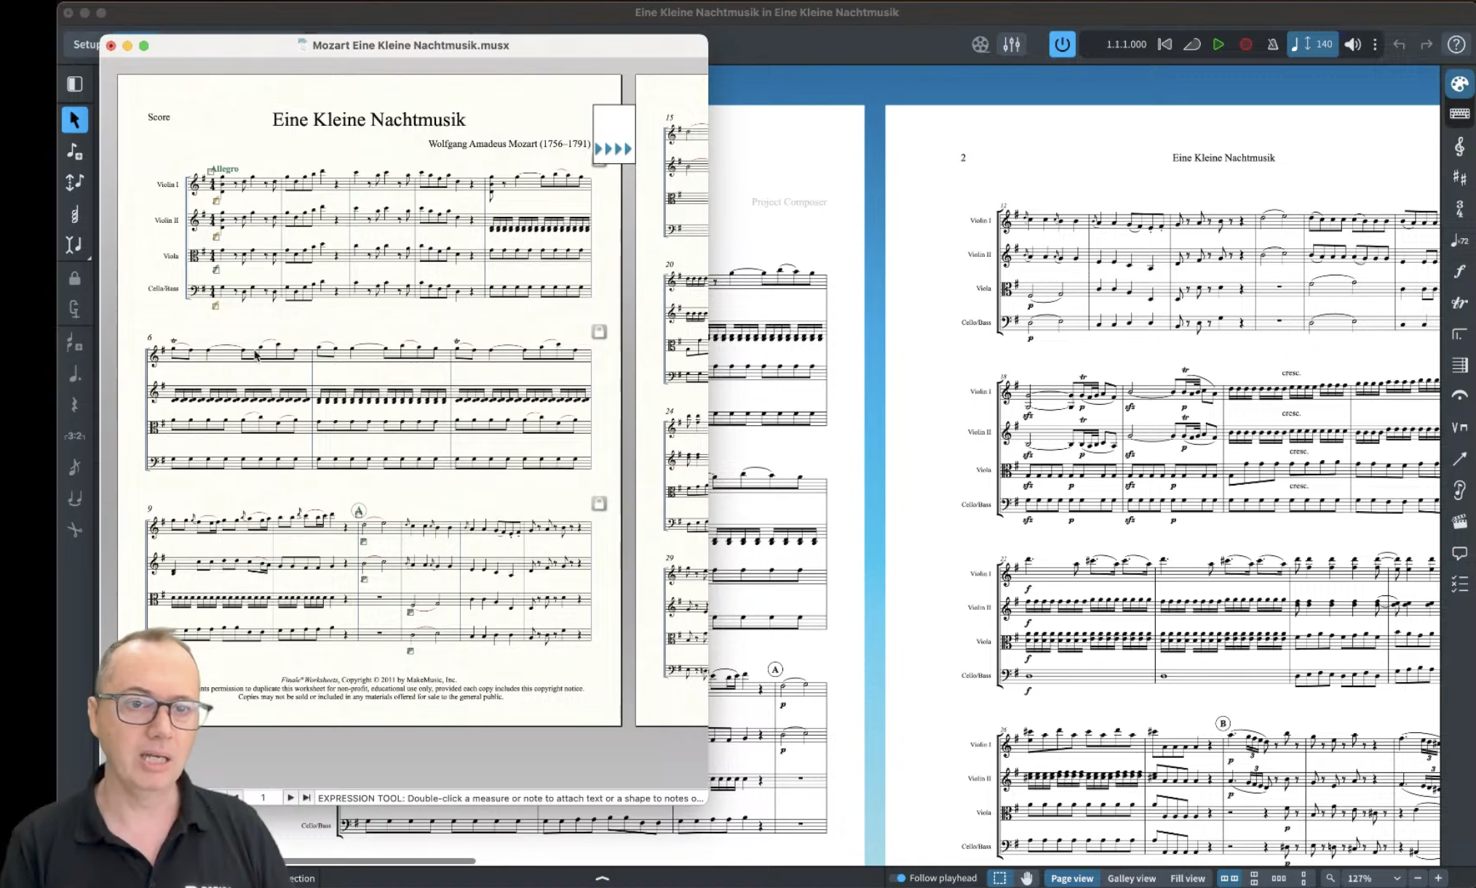Expand the bottom panel chevron
This screenshot has height=888, width=1476.
(x=602, y=879)
